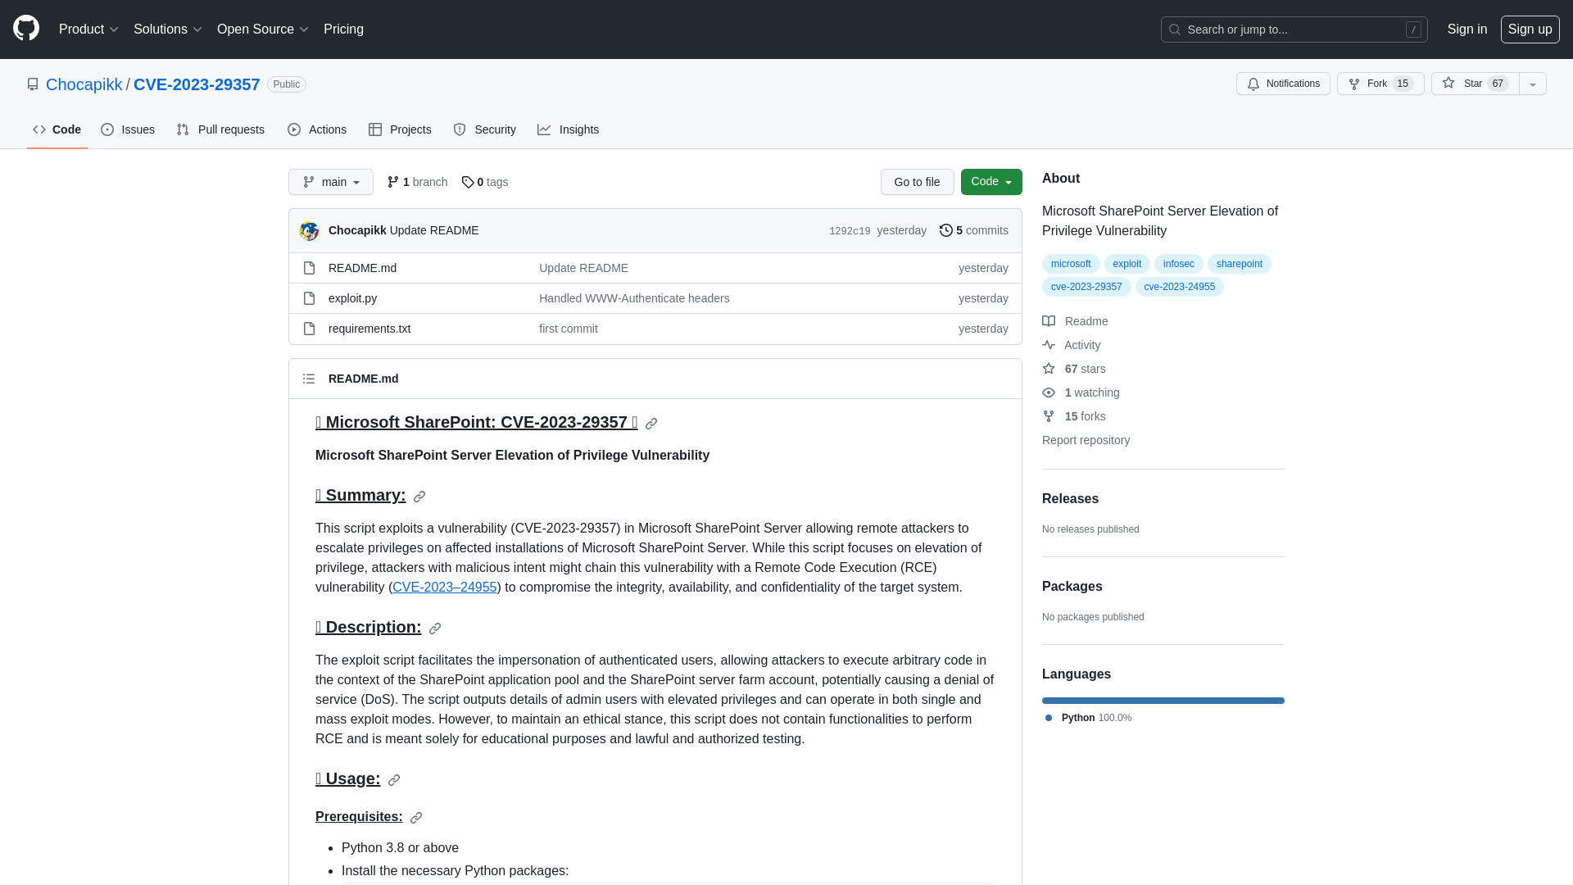
Task: Click the book icon next to Readme
Action: (1049, 321)
